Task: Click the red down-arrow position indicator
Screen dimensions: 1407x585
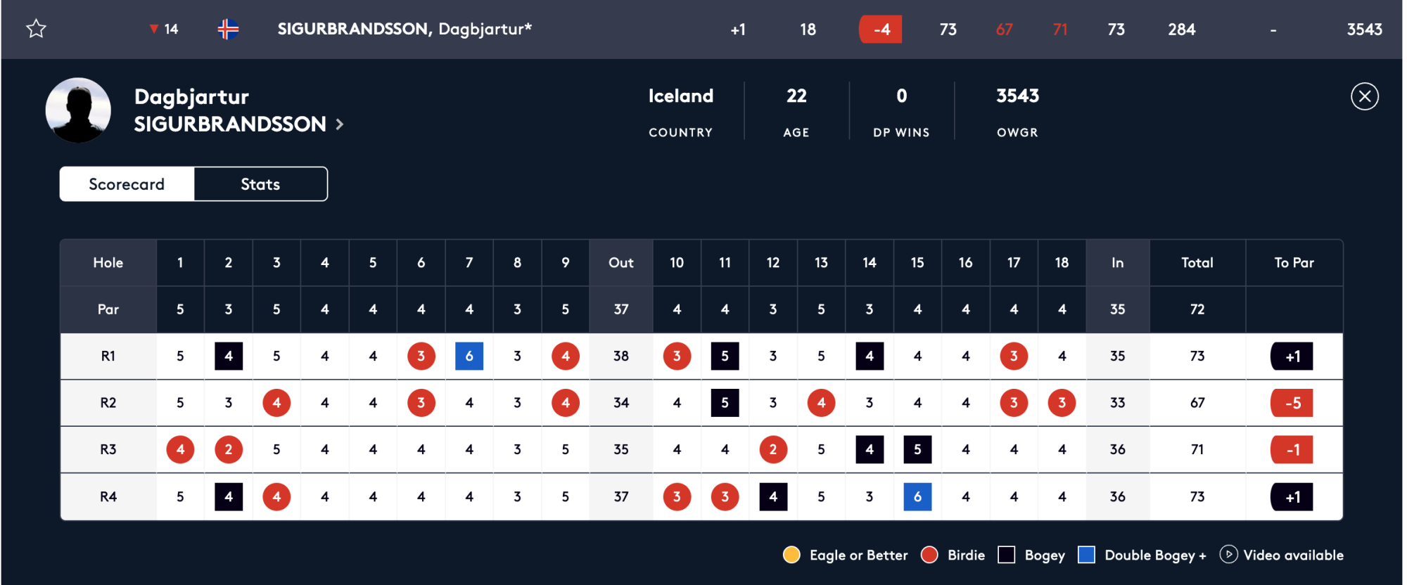Action: pos(153,29)
